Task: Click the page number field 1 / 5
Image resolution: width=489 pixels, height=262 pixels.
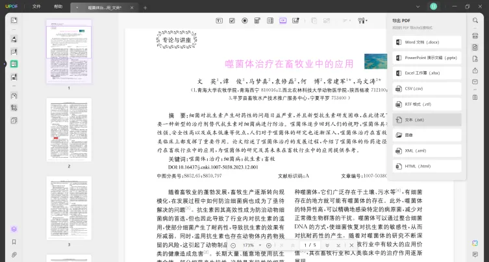Action: point(310,245)
